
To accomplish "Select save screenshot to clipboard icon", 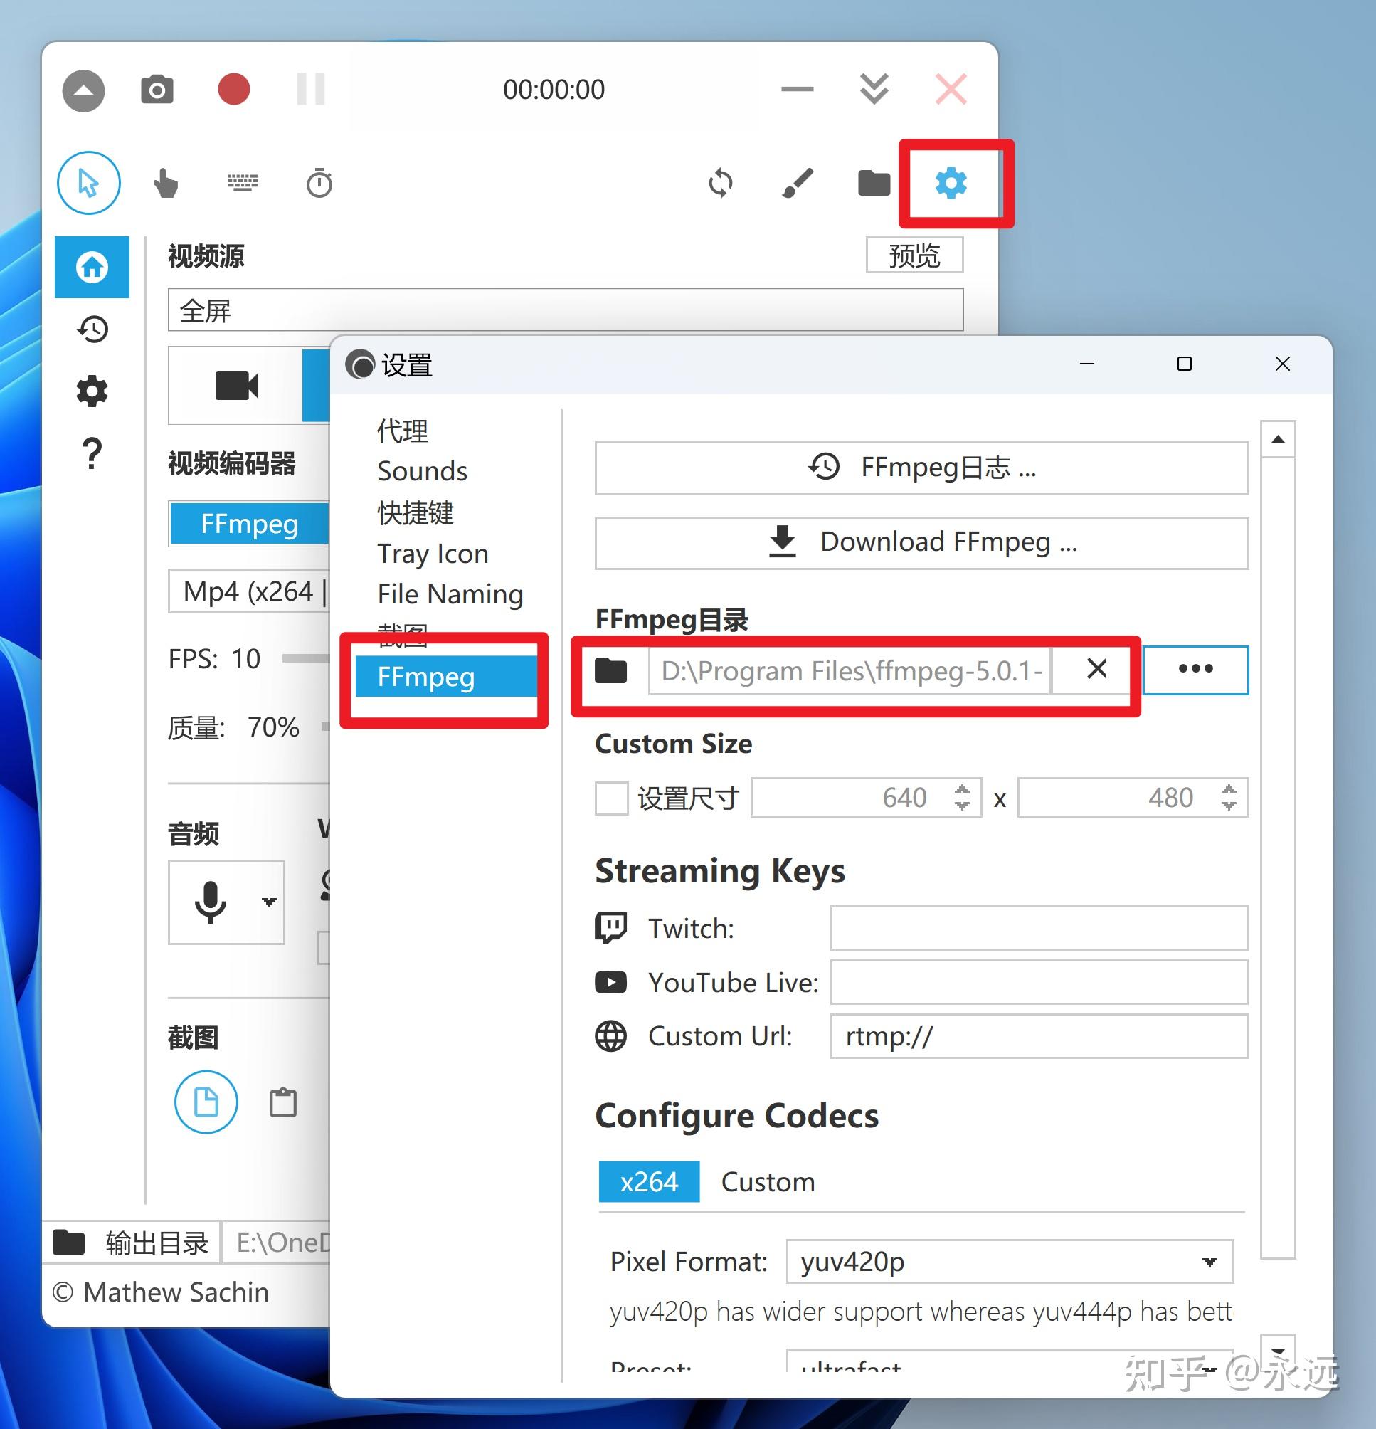I will click(282, 1102).
